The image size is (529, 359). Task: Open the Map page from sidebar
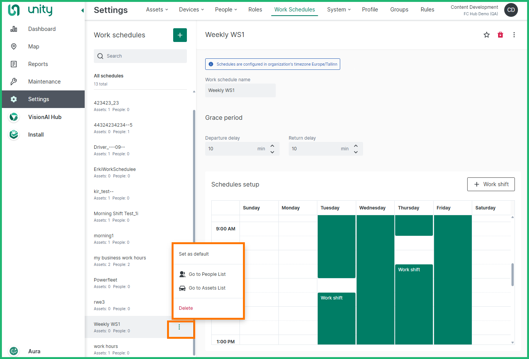[34, 47]
